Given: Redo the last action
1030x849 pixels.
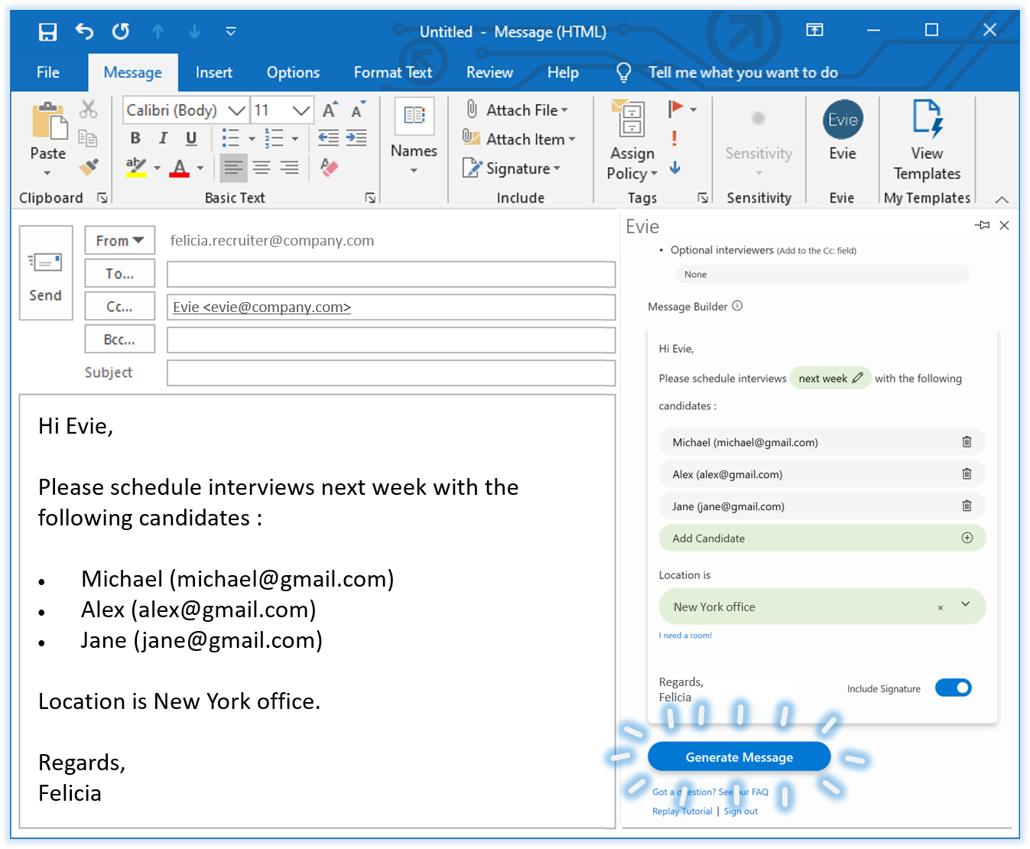Looking at the screenshot, I should [121, 31].
